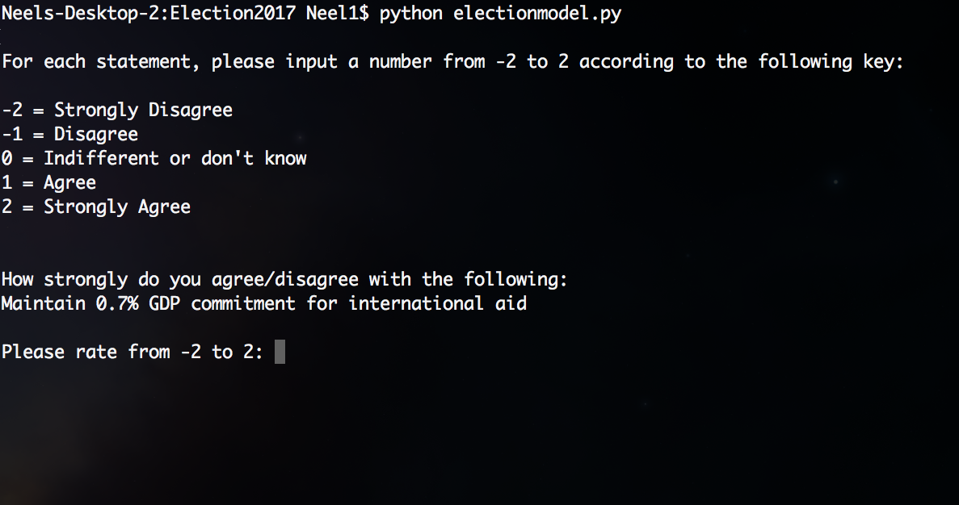Click the "international aid" text
The height and width of the screenshot is (505, 959).
coord(437,304)
